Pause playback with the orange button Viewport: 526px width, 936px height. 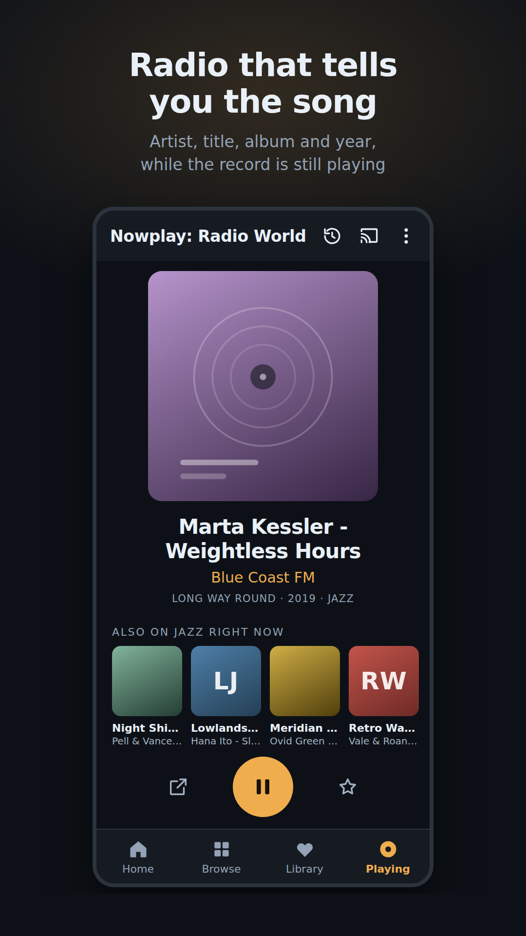coord(263,787)
